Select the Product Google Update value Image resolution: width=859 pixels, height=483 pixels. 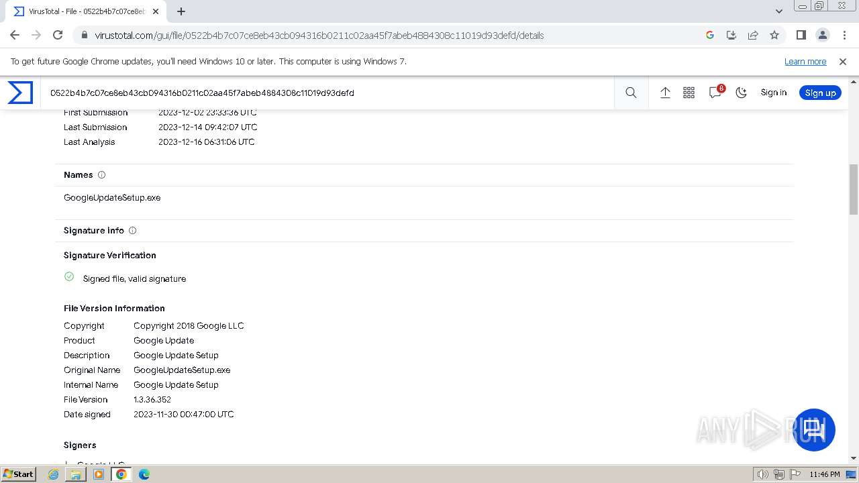coord(164,340)
